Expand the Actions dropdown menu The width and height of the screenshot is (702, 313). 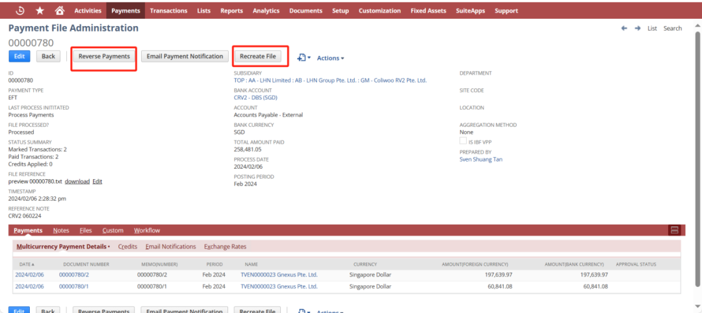click(330, 58)
